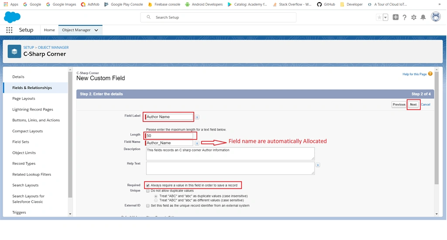Click the Length input box
This screenshot has height=240, width=447.
[169, 136]
